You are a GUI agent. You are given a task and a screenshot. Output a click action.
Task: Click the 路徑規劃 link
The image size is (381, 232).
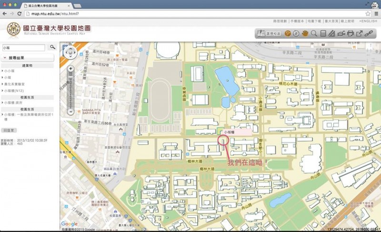pyautogui.click(x=280, y=21)
